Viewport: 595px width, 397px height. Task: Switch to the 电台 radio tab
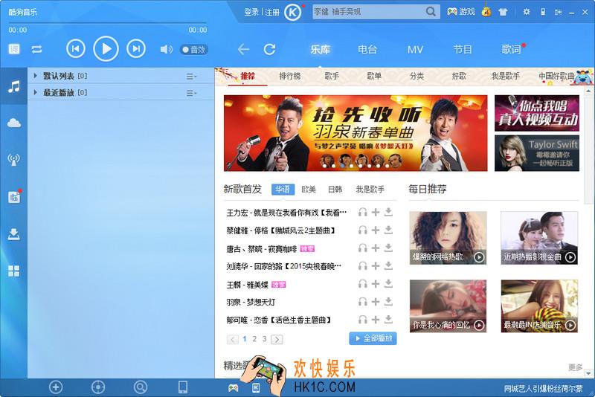coord(367,50)
